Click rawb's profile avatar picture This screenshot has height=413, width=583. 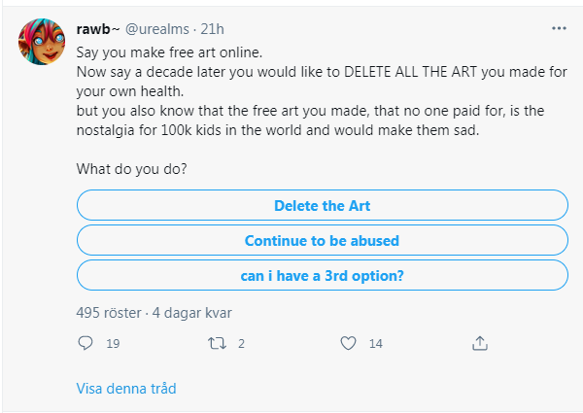42,42
